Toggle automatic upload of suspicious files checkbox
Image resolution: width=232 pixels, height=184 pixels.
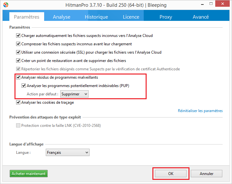coord(18,36)
